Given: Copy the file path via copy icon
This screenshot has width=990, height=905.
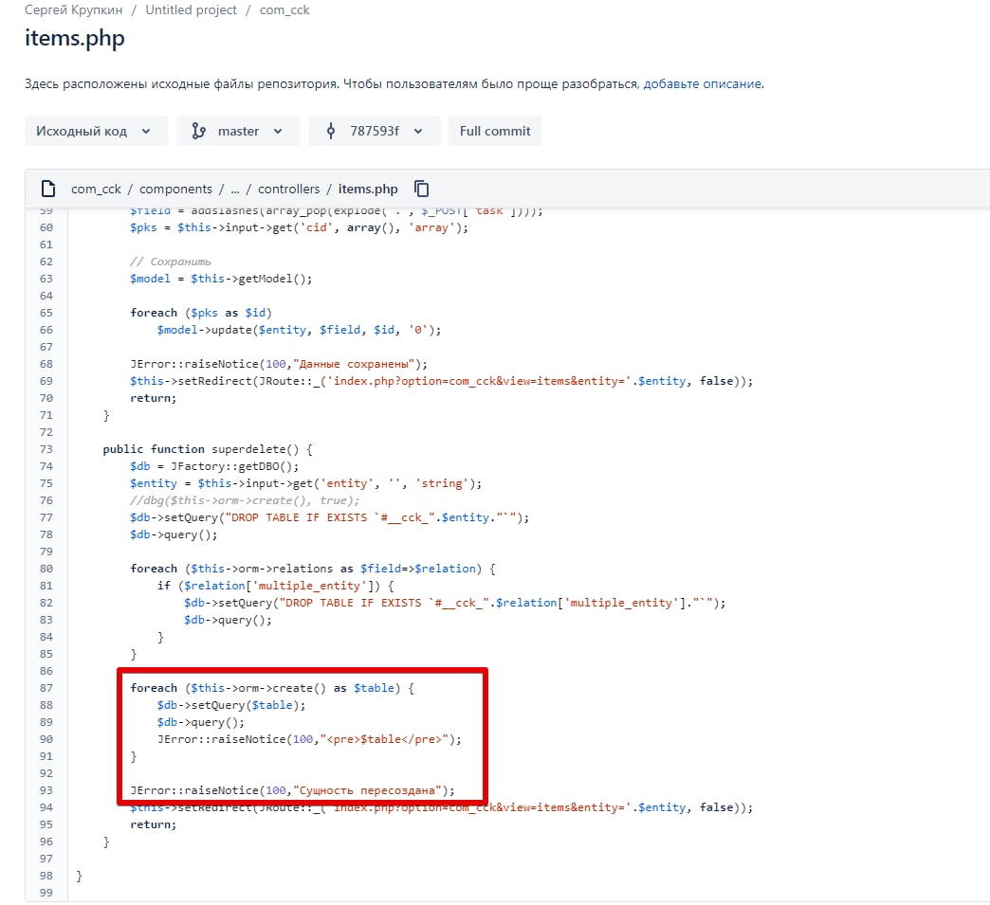Looking at the screenshot, I should (422, 189).
